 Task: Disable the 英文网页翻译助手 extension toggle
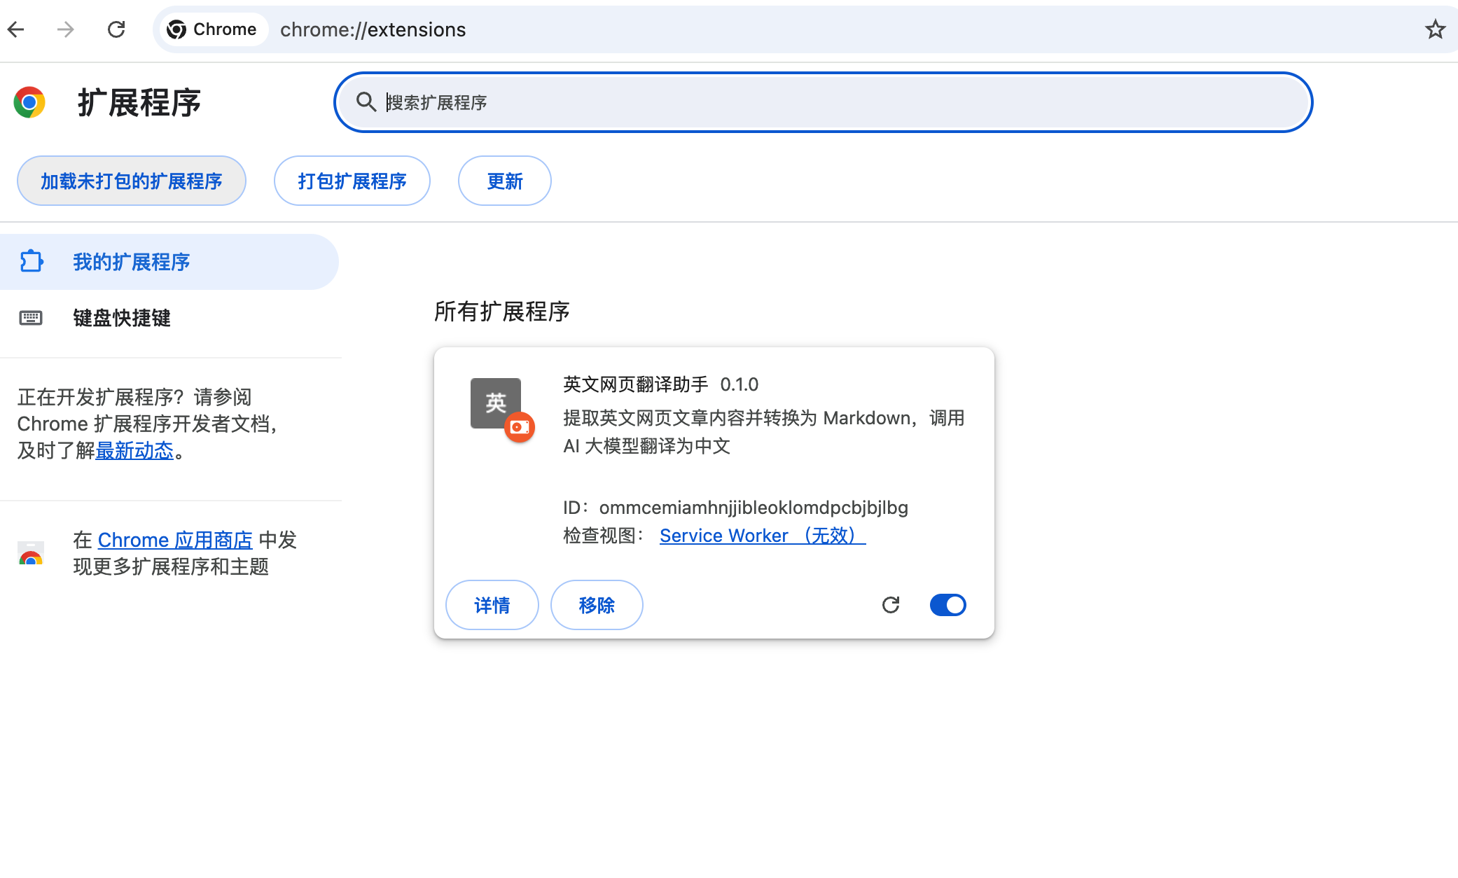click(x=948, y=605)
